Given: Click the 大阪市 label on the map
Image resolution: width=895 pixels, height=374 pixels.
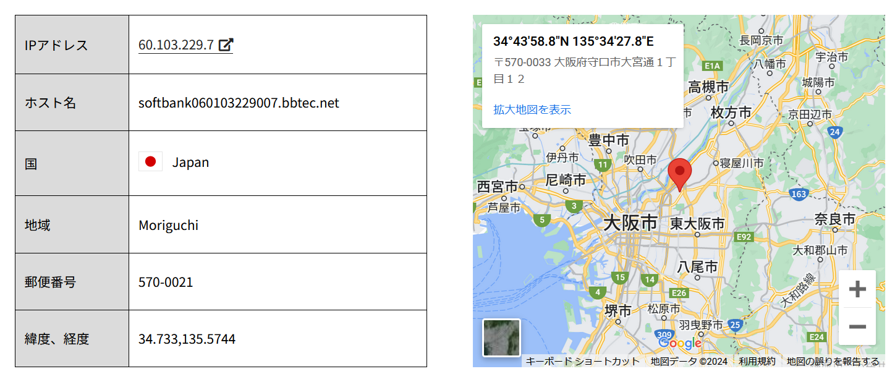Looking at the screenshot, I should point(630,223).
